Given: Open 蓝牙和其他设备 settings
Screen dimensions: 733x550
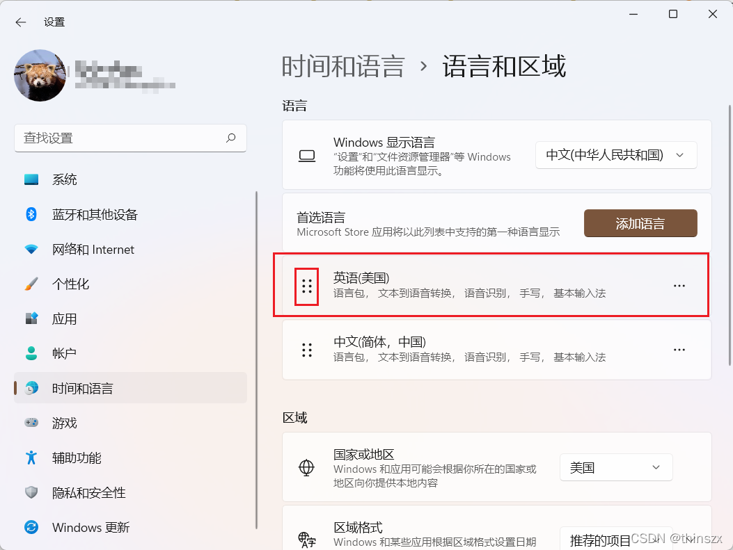Looking at the screenshot, I should point(130,214).
